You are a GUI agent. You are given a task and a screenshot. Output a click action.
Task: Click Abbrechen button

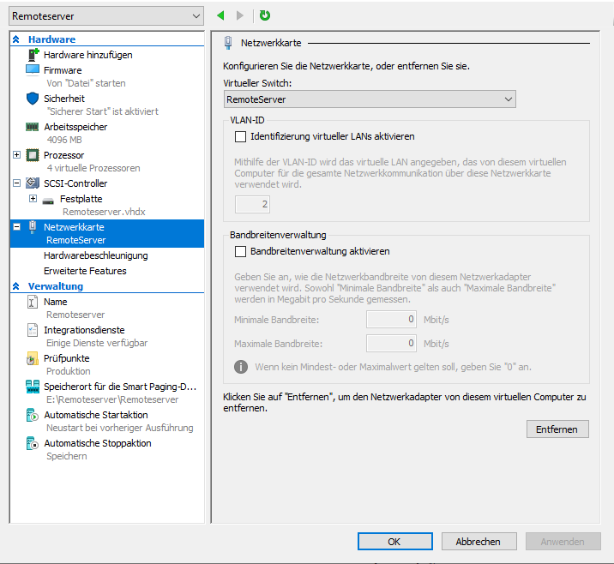coord(479,542)
